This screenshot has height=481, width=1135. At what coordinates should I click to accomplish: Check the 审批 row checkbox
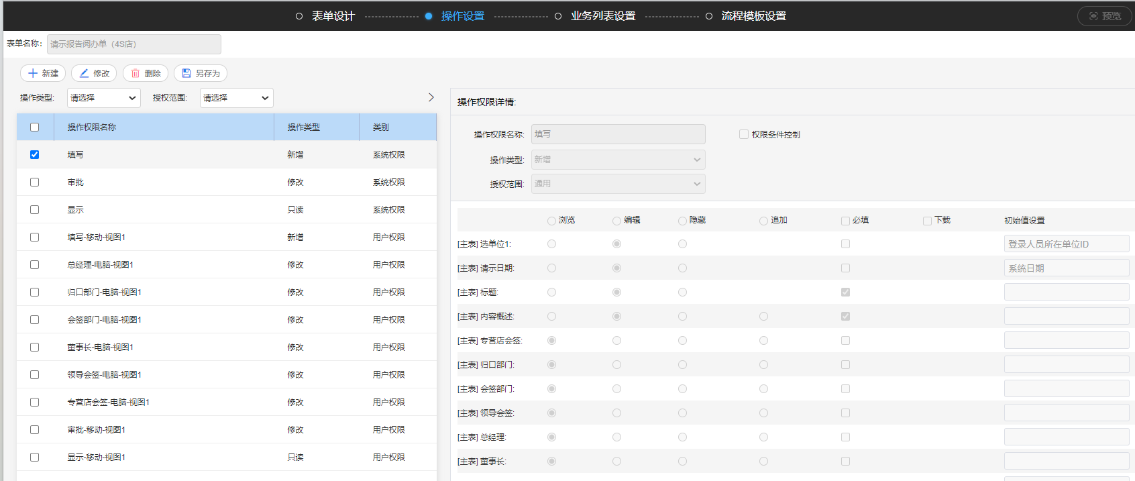click(x=35, y=182)
